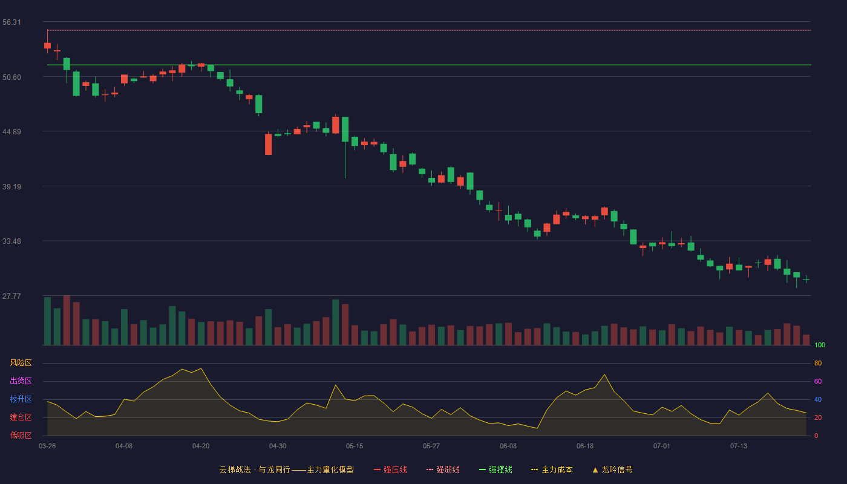Select the 06-08 date label
Viewport: 847px width, 484px height.
508,446
